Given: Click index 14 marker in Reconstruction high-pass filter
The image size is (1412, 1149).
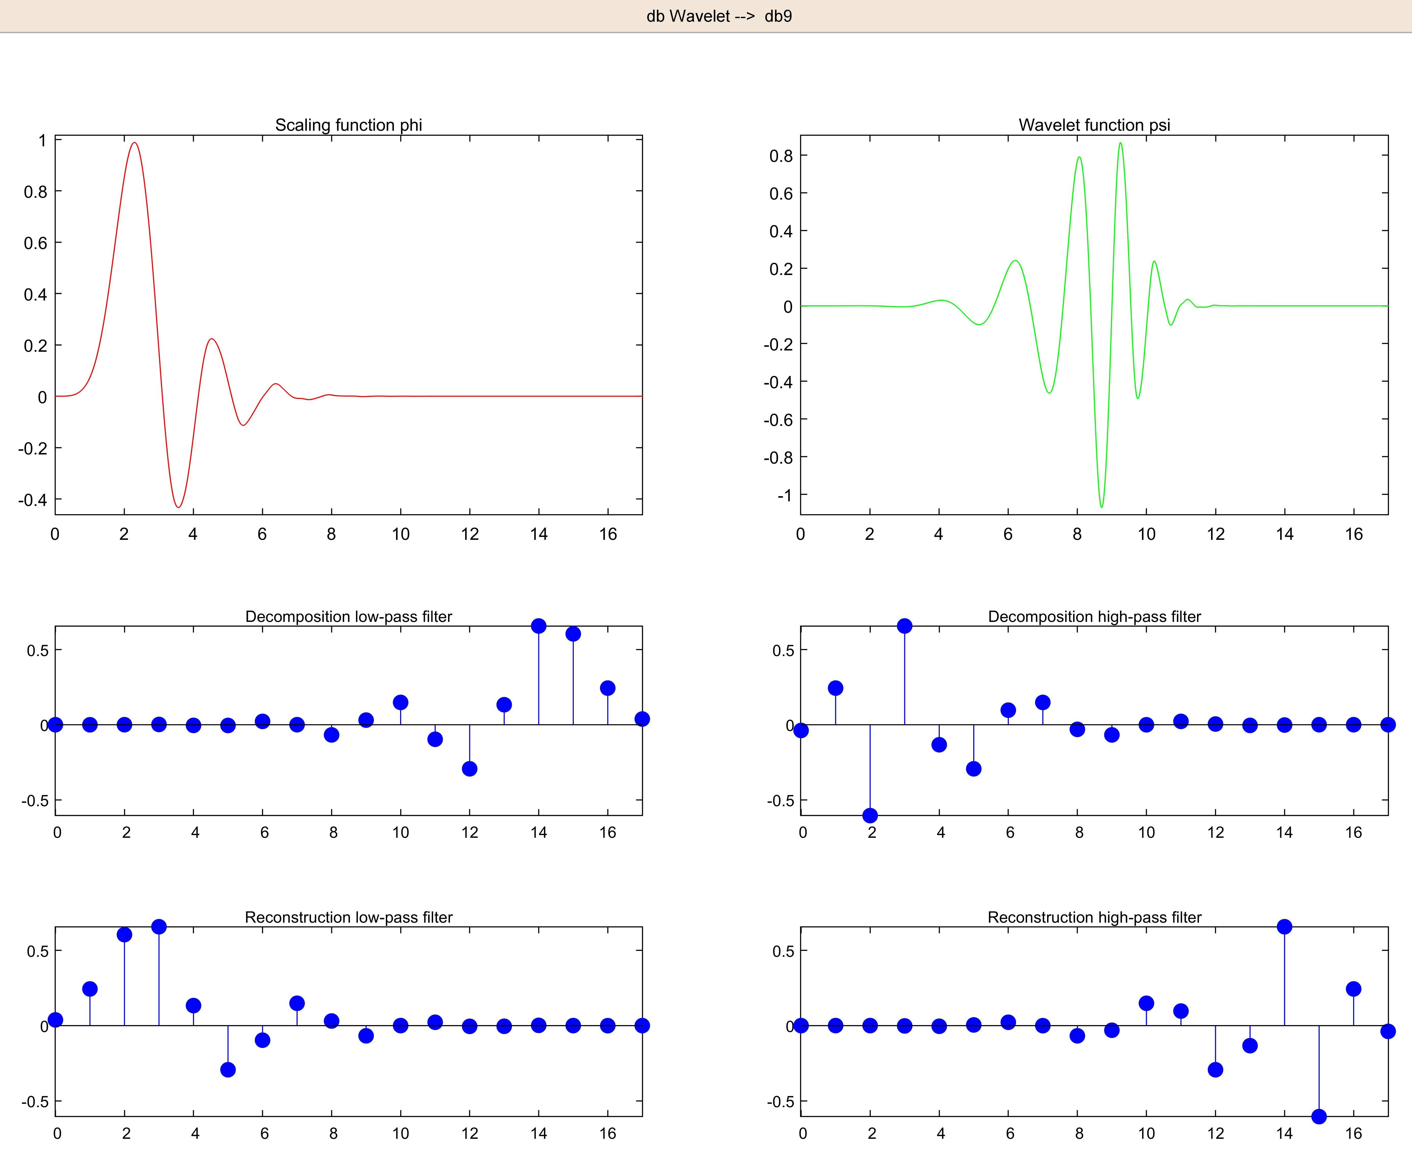Looking at the screenshot, I should coord(1284,926).
